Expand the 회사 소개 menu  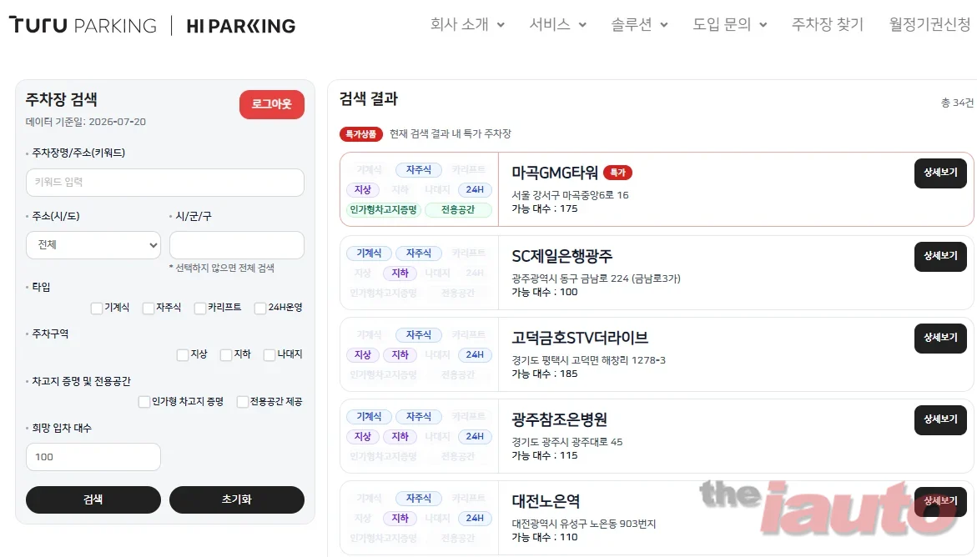[x=467, y=24]
